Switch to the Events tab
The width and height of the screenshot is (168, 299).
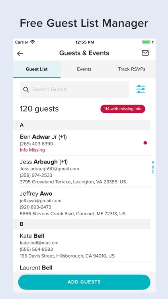pos(84,69)
